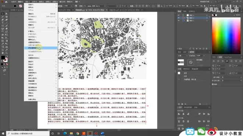Toggle visibility of the bottom layer

[179, 21]
